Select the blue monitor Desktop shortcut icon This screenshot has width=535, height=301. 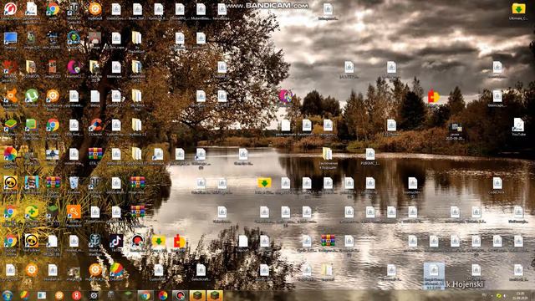click(10, 38)
